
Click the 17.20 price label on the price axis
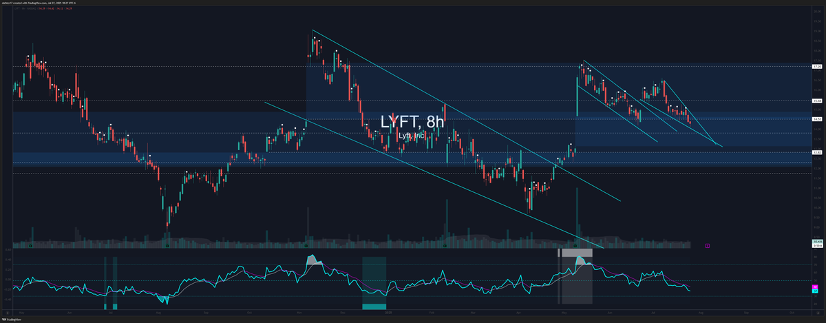(818, 66)
